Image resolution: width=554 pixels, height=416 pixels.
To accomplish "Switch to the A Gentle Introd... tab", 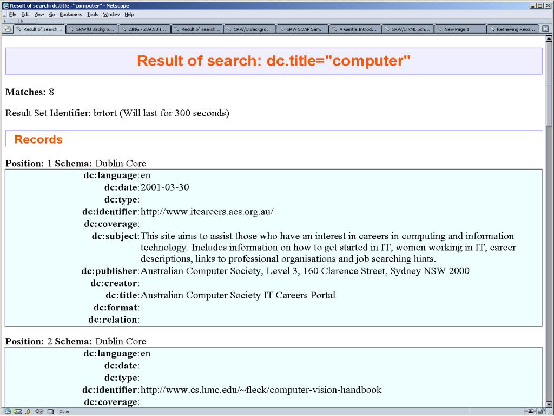I will (355, 29).
